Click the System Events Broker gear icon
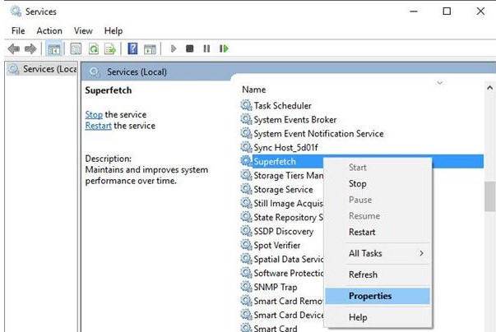Image resolution: width=496 pixels, height=332 pixels. coord(246,119)
